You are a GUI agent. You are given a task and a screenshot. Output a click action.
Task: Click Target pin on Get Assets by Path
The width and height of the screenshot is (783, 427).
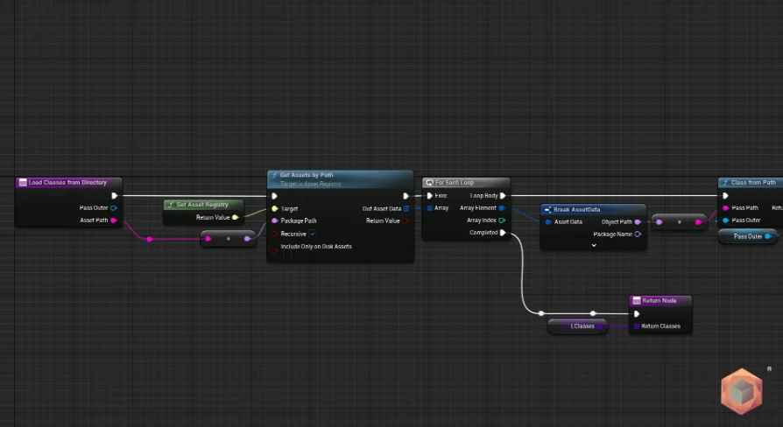[275, 208]
